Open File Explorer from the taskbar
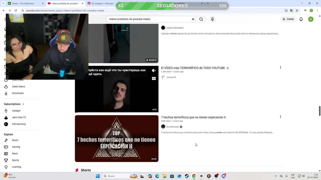The image size is (321, 180). [x=165, y=176]
